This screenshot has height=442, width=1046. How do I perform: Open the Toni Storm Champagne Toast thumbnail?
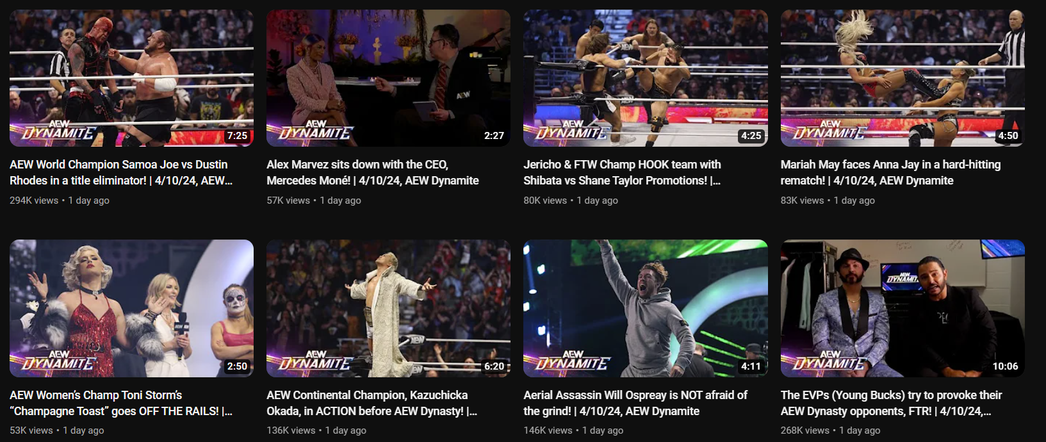click(131, 308)
